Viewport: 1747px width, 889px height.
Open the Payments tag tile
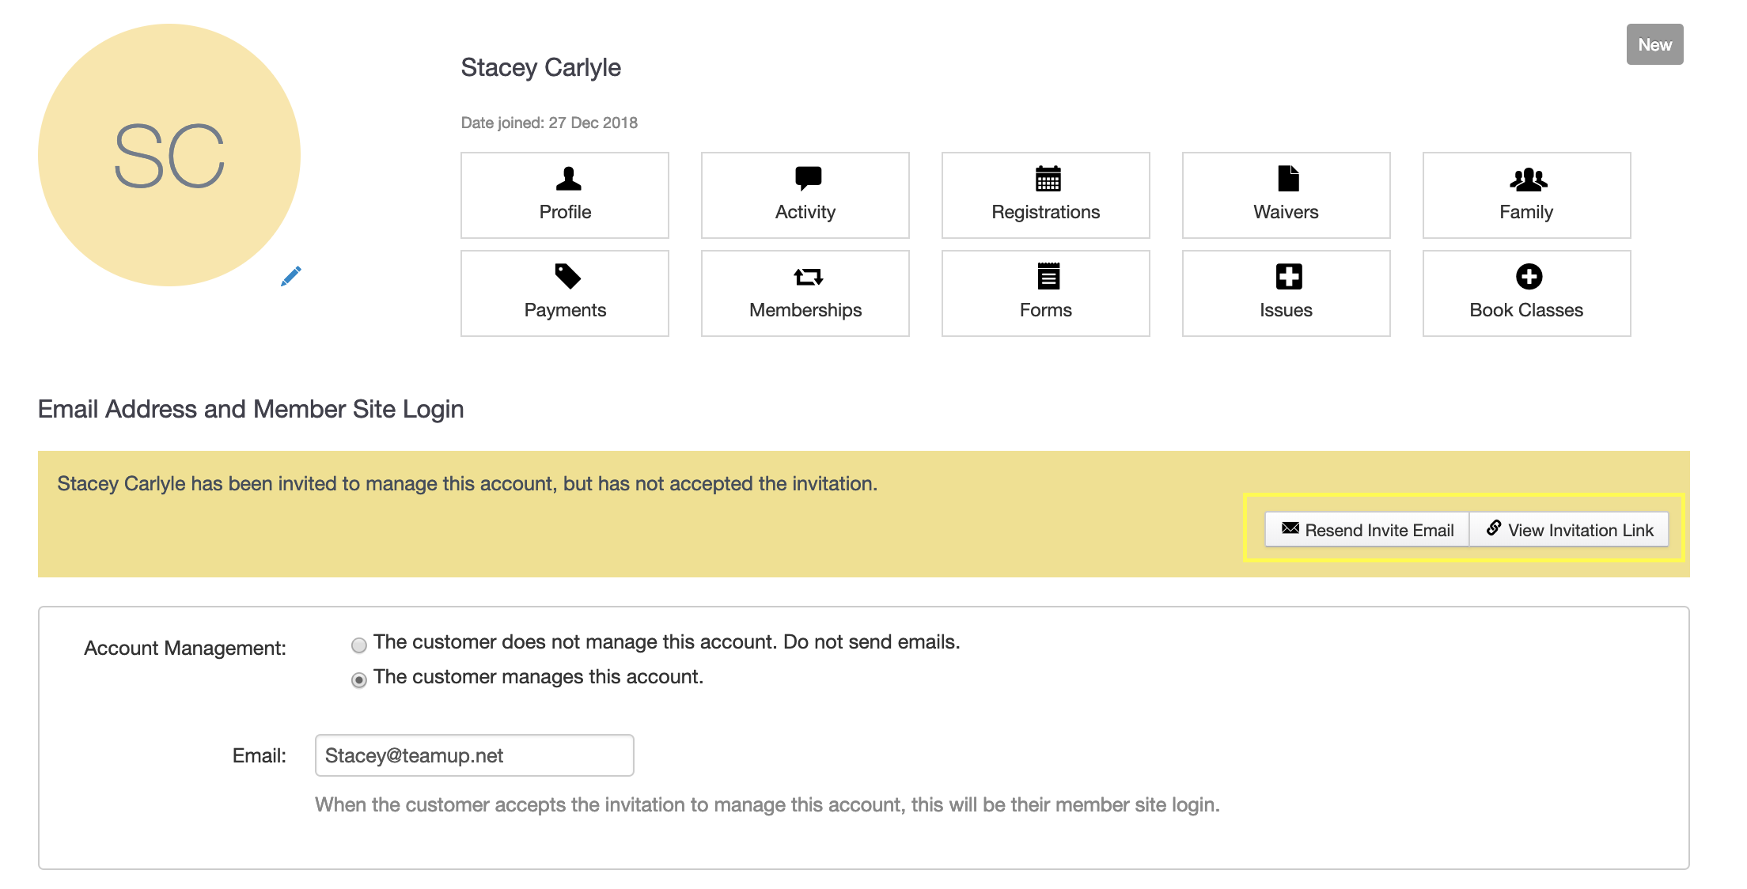point(565,293)
